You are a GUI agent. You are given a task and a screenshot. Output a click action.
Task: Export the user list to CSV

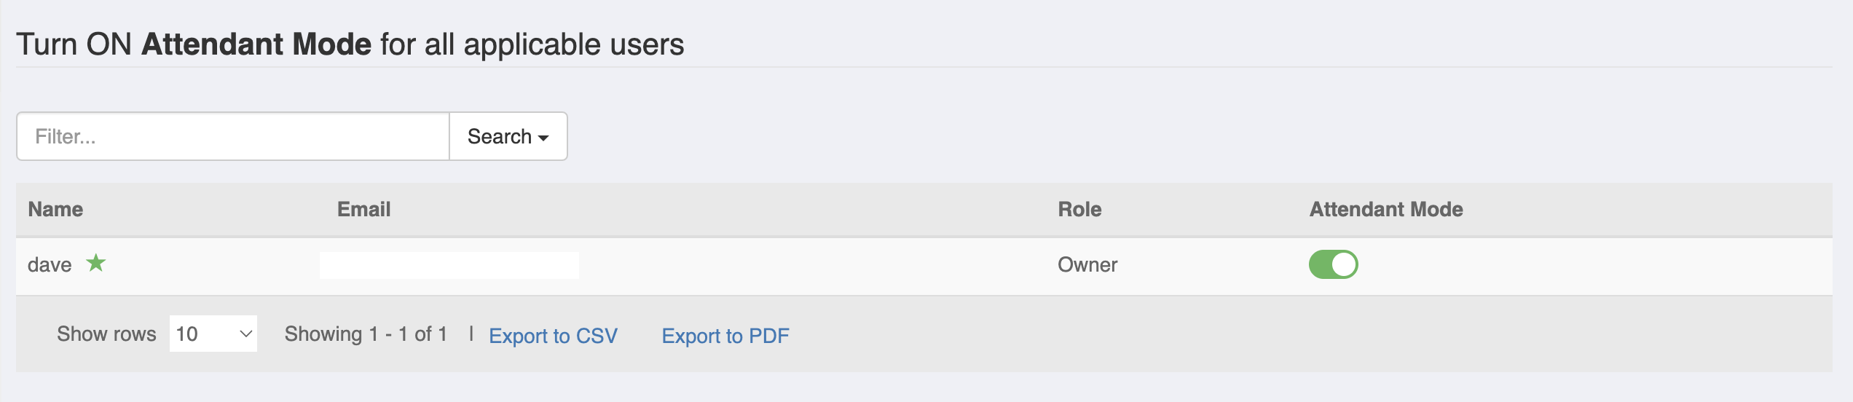click(553, 336)
